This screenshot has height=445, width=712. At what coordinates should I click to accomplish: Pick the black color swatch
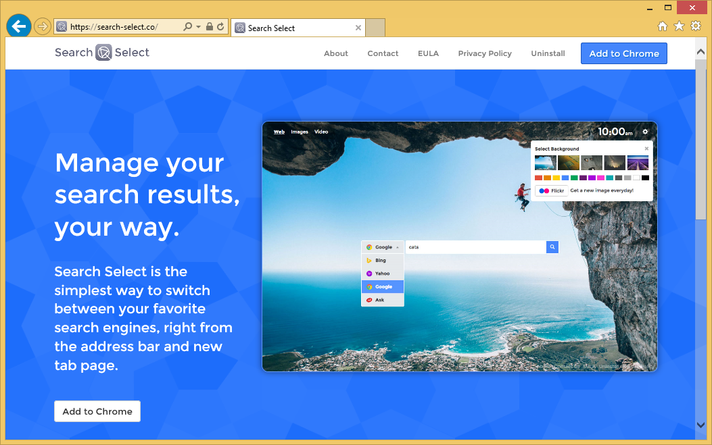645,178
